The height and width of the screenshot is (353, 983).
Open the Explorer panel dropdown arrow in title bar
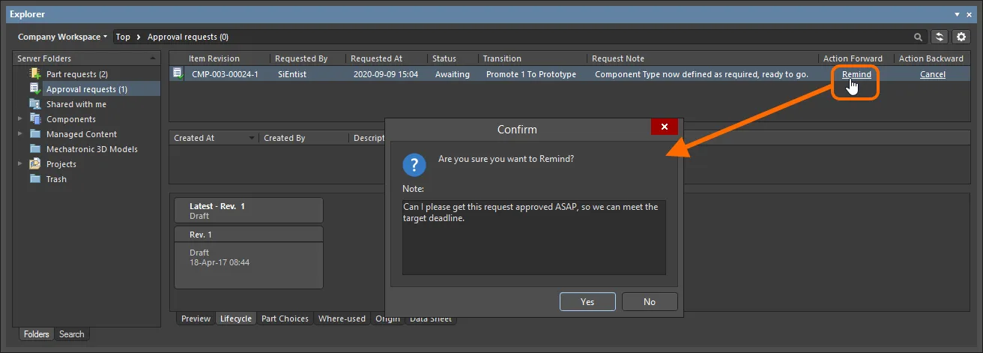(958, 14)
